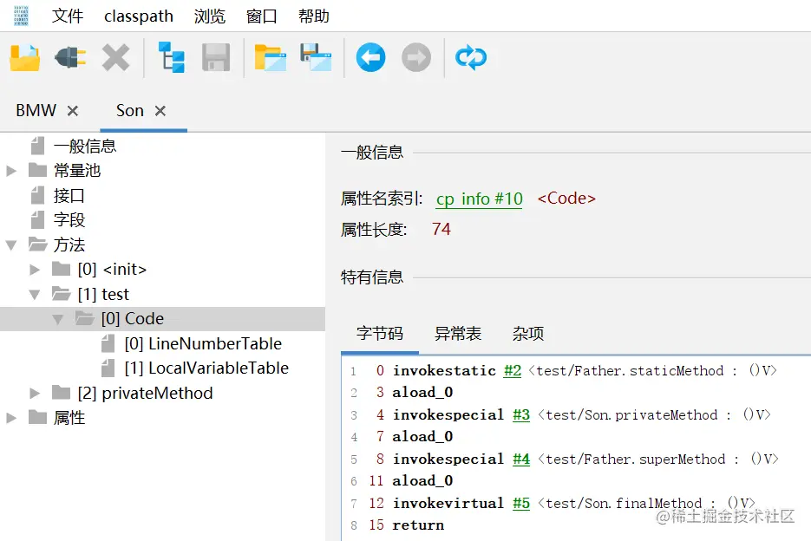This screenshot has width=811, height=541.
Task: Click the open workspace folder-window icon
Action: click(270, 57)
